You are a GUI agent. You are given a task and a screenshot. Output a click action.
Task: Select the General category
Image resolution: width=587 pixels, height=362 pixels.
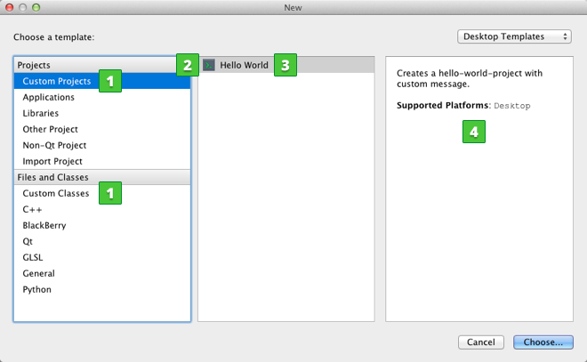[x=38, y=273]
